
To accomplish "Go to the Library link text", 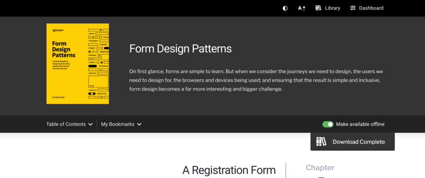I will pos(332,8).
